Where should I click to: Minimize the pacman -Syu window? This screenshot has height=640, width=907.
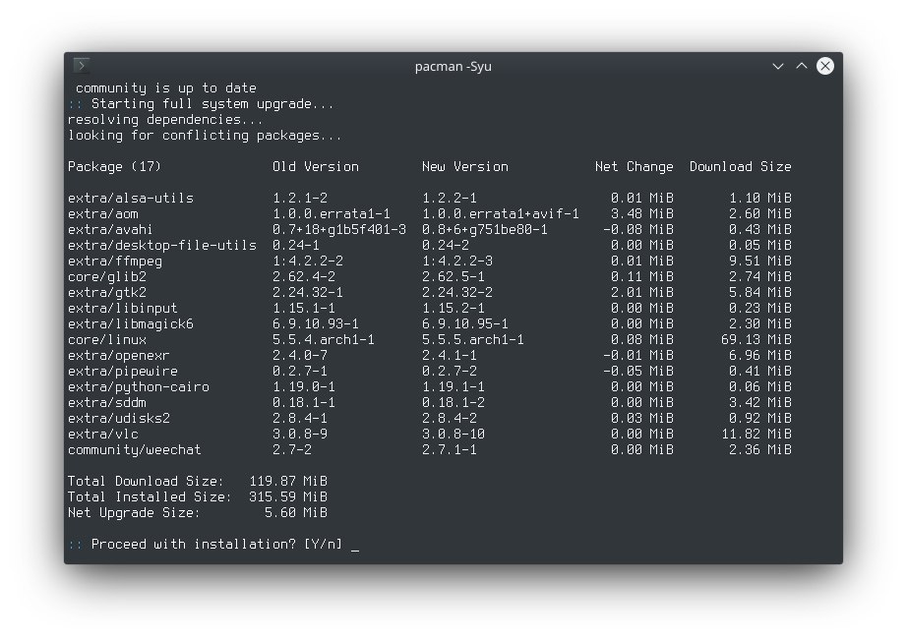click(x=778, y=67)
